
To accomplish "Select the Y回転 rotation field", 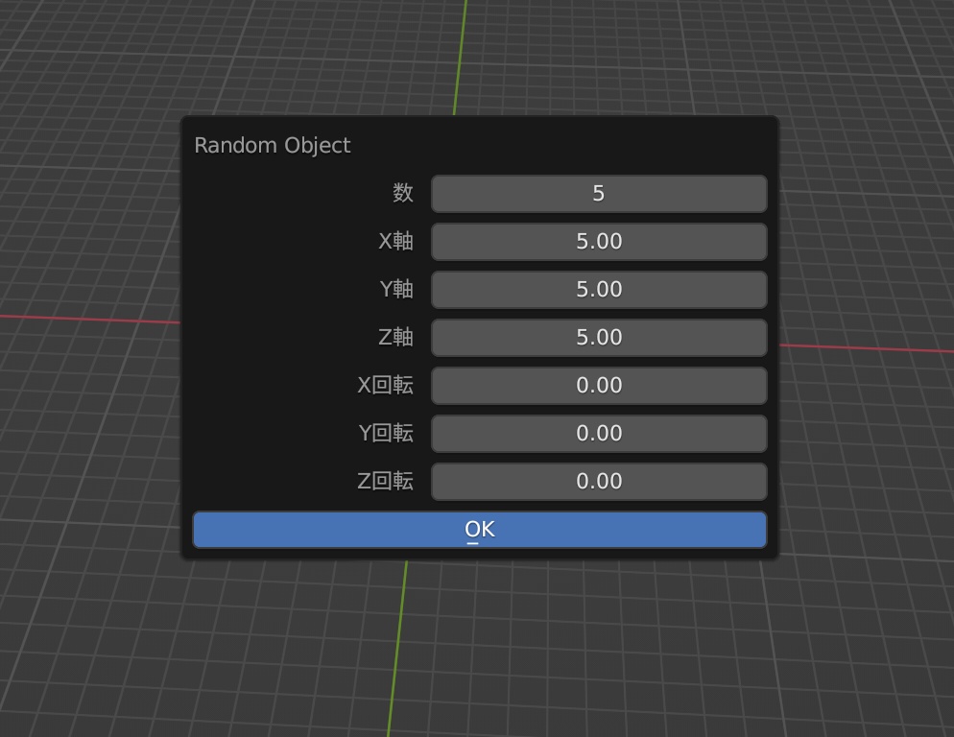I will coord(598,433).
